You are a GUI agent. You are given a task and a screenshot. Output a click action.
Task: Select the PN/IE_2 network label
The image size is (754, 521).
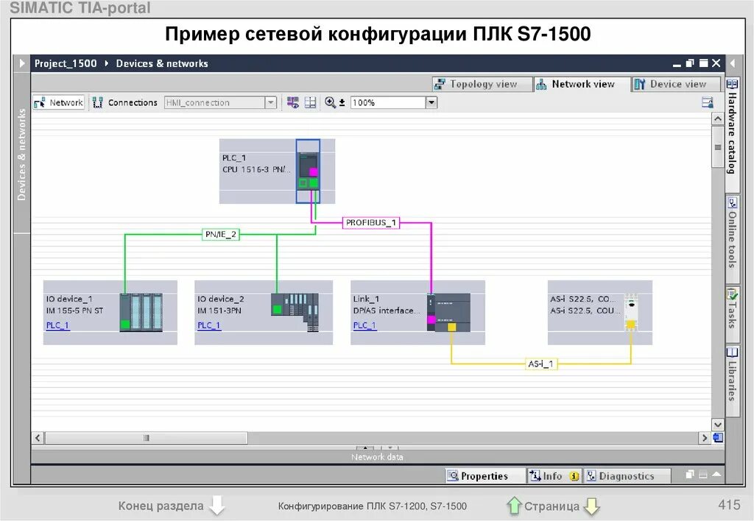[x=221, y=235]
